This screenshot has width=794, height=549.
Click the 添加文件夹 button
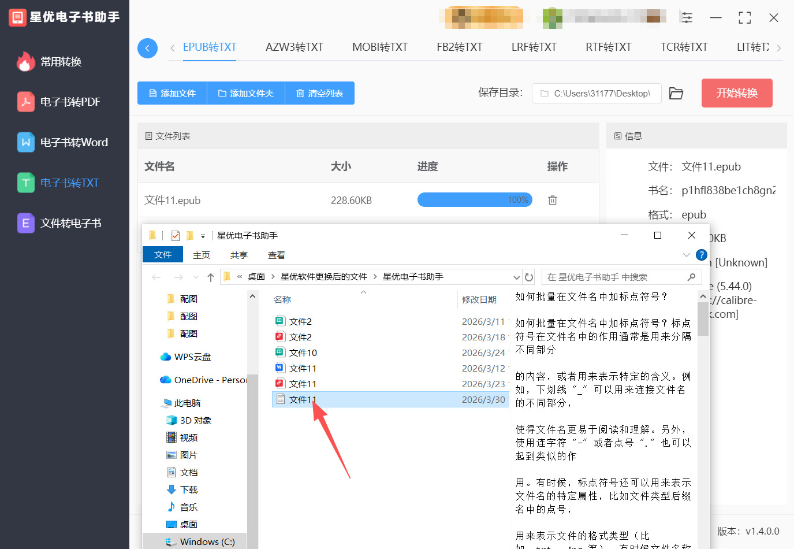(246, 93)
